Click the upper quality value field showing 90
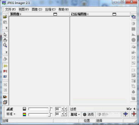This screenshot has height=125, width=139. pyautogui.click(x=58, y=109)
